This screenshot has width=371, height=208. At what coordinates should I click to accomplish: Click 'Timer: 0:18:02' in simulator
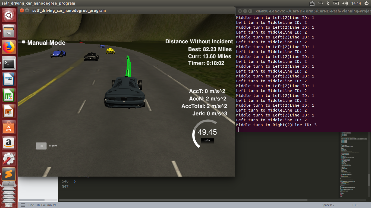click(x=206, y=63)
